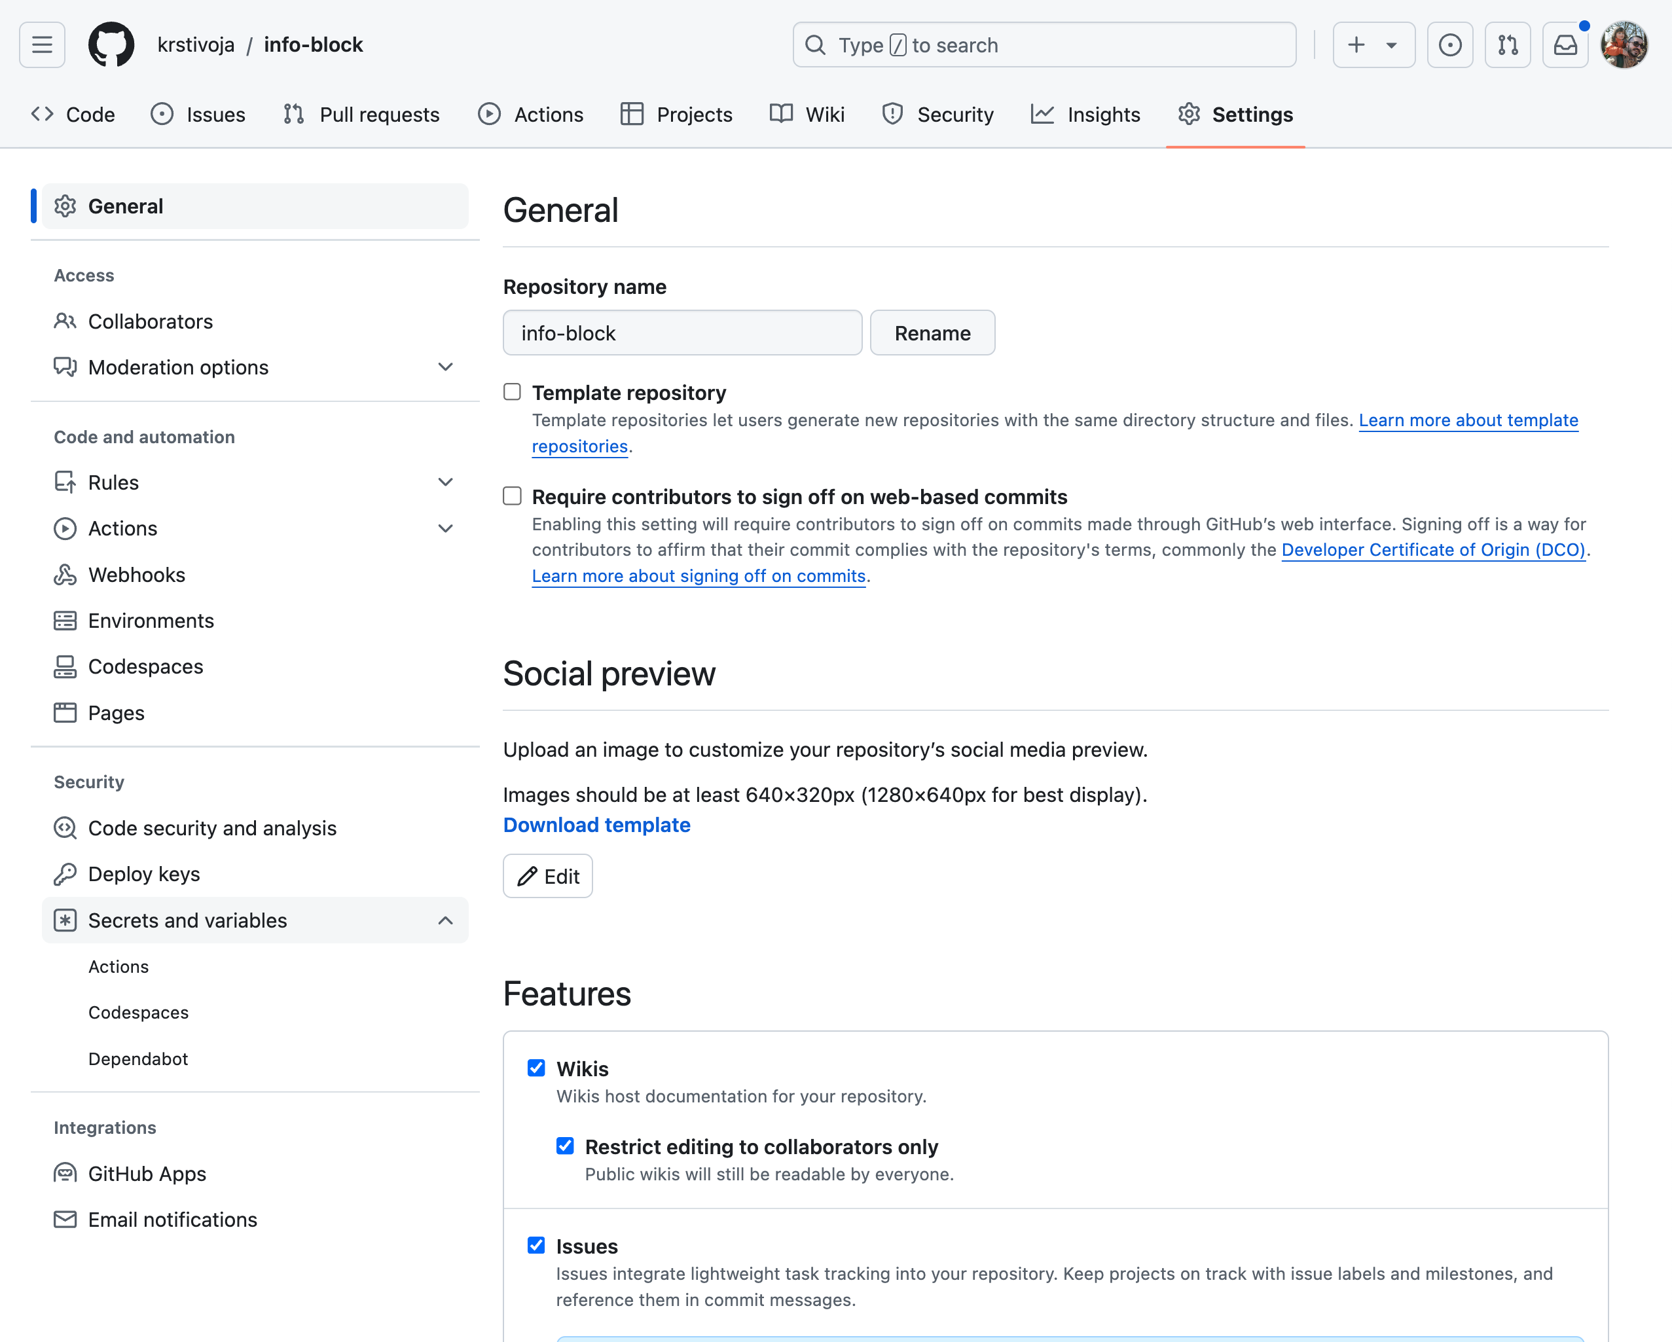Expand the sidebar Actions chevron
Viewport: 1672px width, 1342px height.
coord(445,529)
